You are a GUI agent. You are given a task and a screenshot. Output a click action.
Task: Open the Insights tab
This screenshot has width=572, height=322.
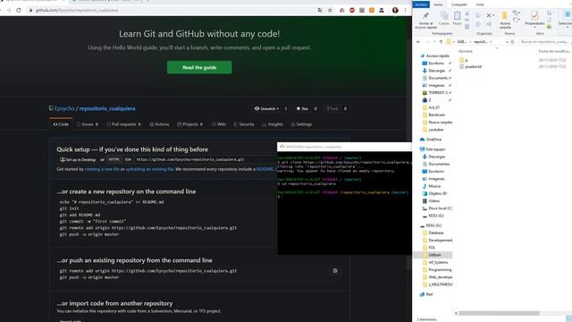(273, 124)
